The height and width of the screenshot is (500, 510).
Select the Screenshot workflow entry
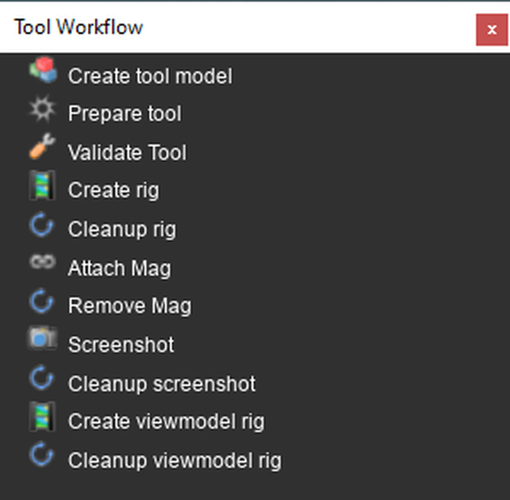coord(121,345)
